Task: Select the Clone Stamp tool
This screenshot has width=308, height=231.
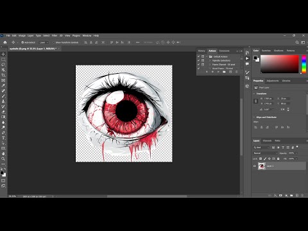Action: [x=3, y=101]
